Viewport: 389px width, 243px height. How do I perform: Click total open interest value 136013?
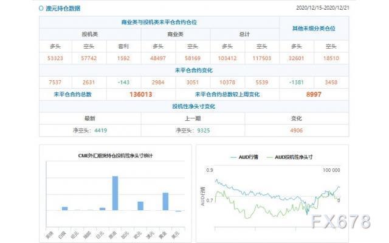(140, 95)
